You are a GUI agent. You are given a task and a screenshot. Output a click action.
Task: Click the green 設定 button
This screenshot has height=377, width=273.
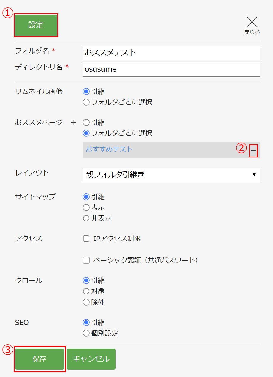pyautogui.click(x=36, y=25)
